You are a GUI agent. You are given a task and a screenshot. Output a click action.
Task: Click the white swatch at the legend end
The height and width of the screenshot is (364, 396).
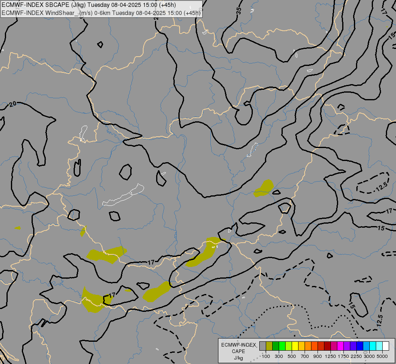(385, 346)
